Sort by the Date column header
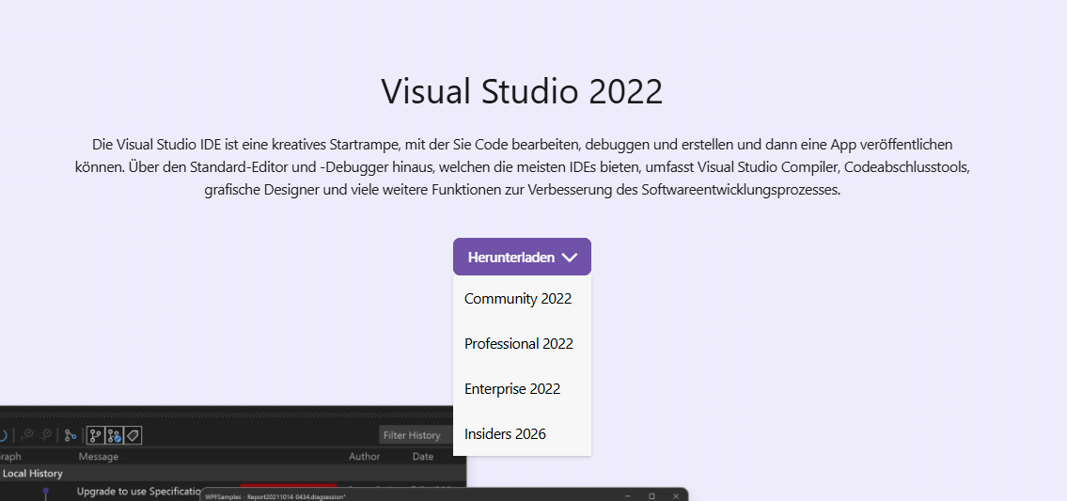The height and width of the screenshot is (501, 1067). [x=423, y=457]
